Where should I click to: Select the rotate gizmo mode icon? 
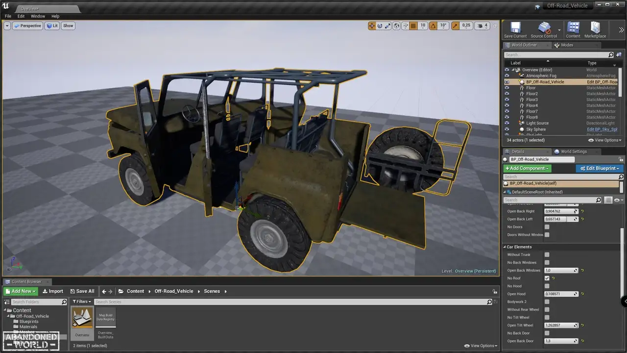click(380, 26)
